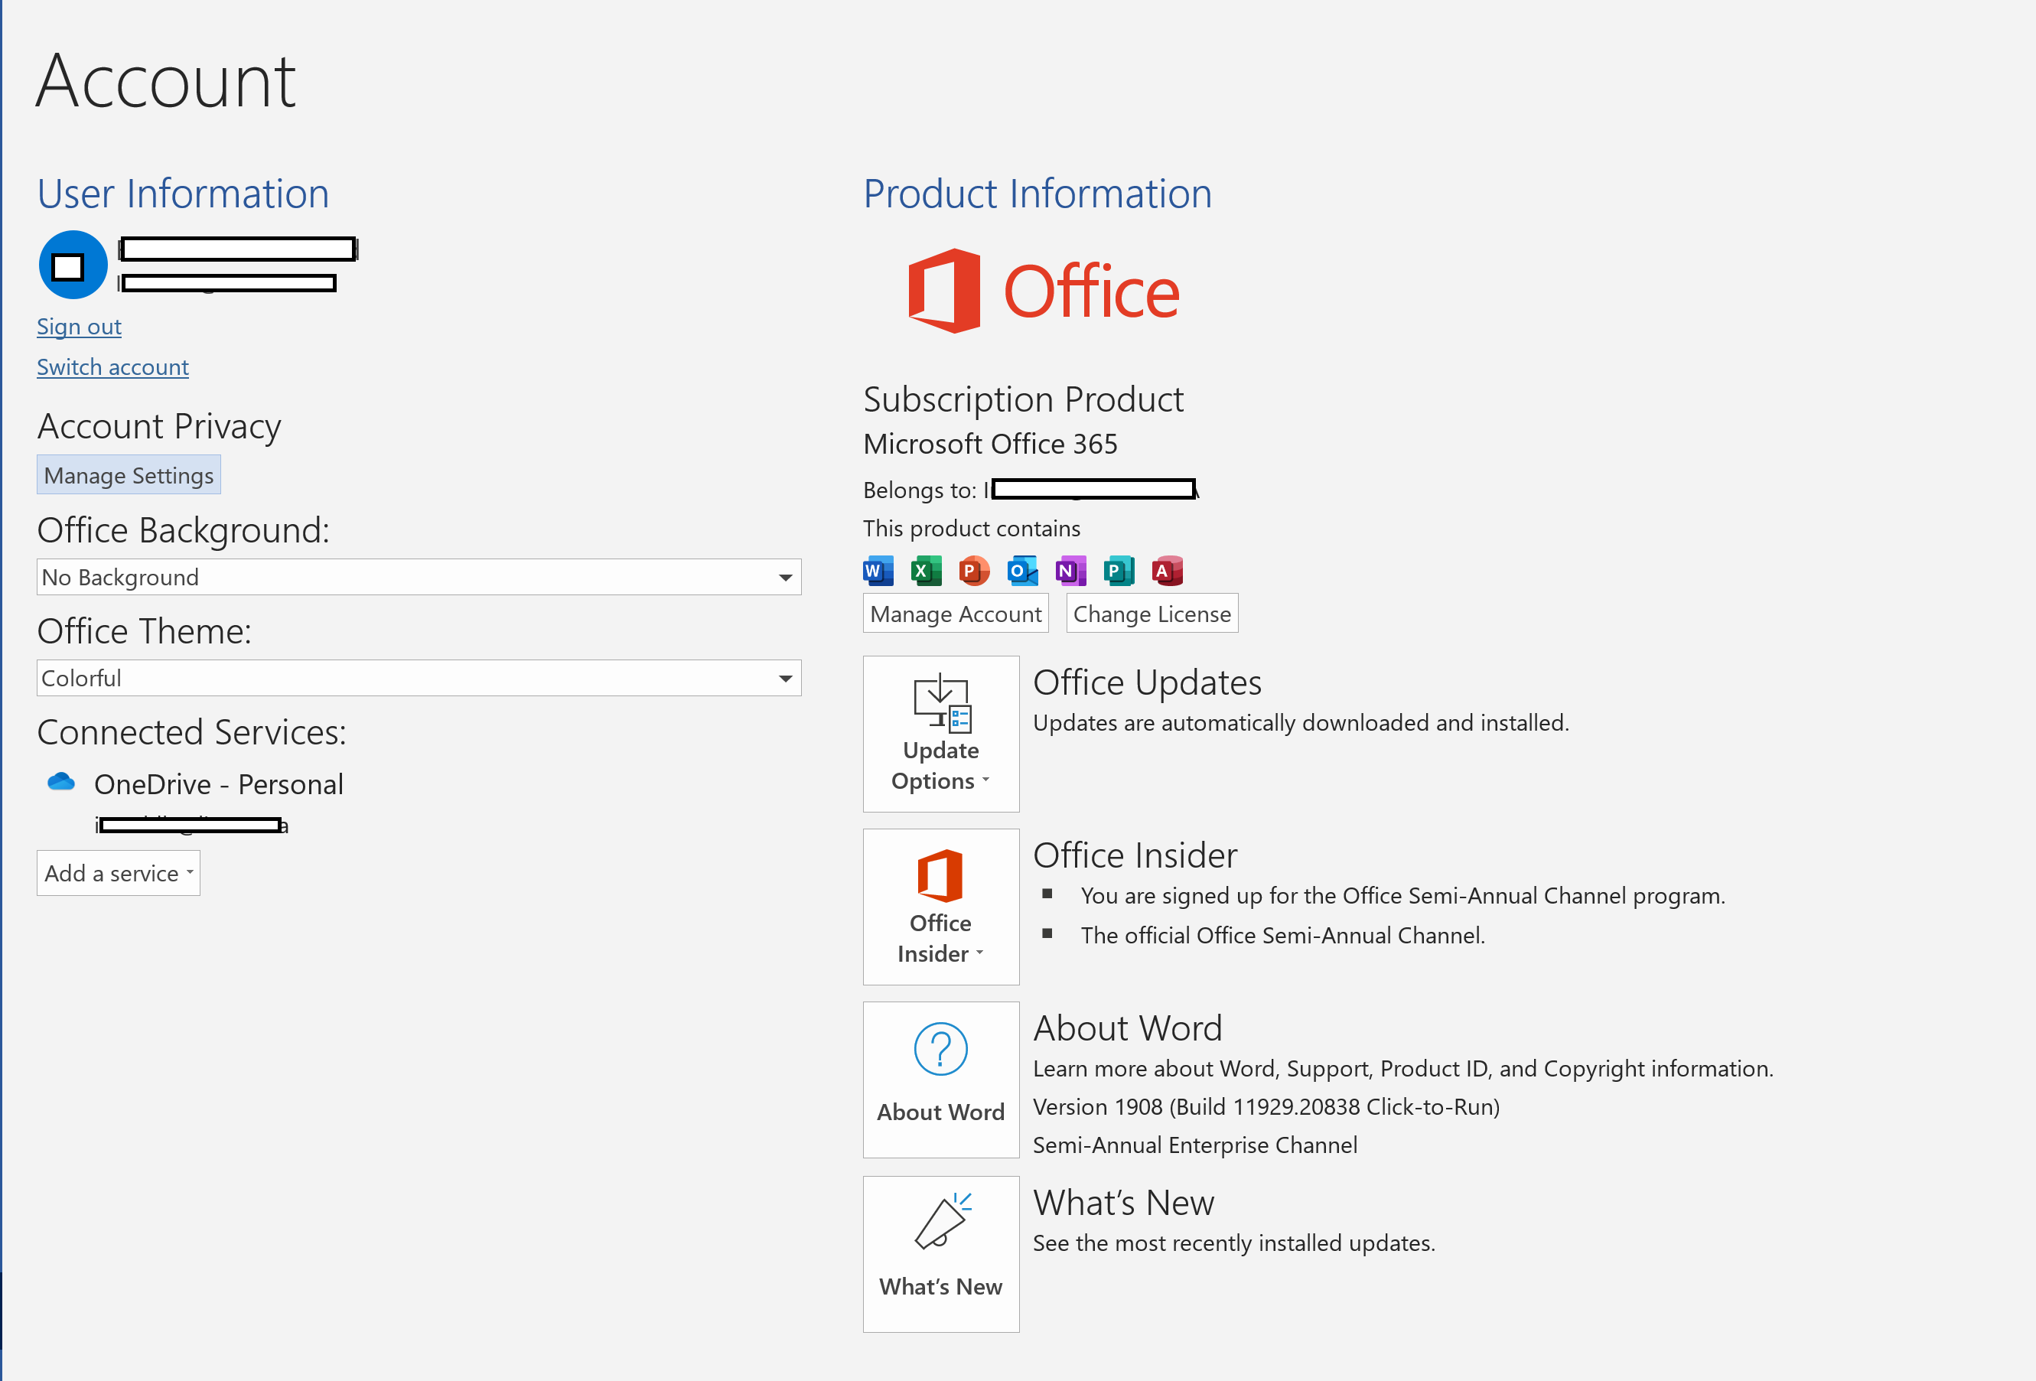Click the Office Updates heading
Image resolution: width=2036 pixels, height=1381 pixels.
point(1147,682)
